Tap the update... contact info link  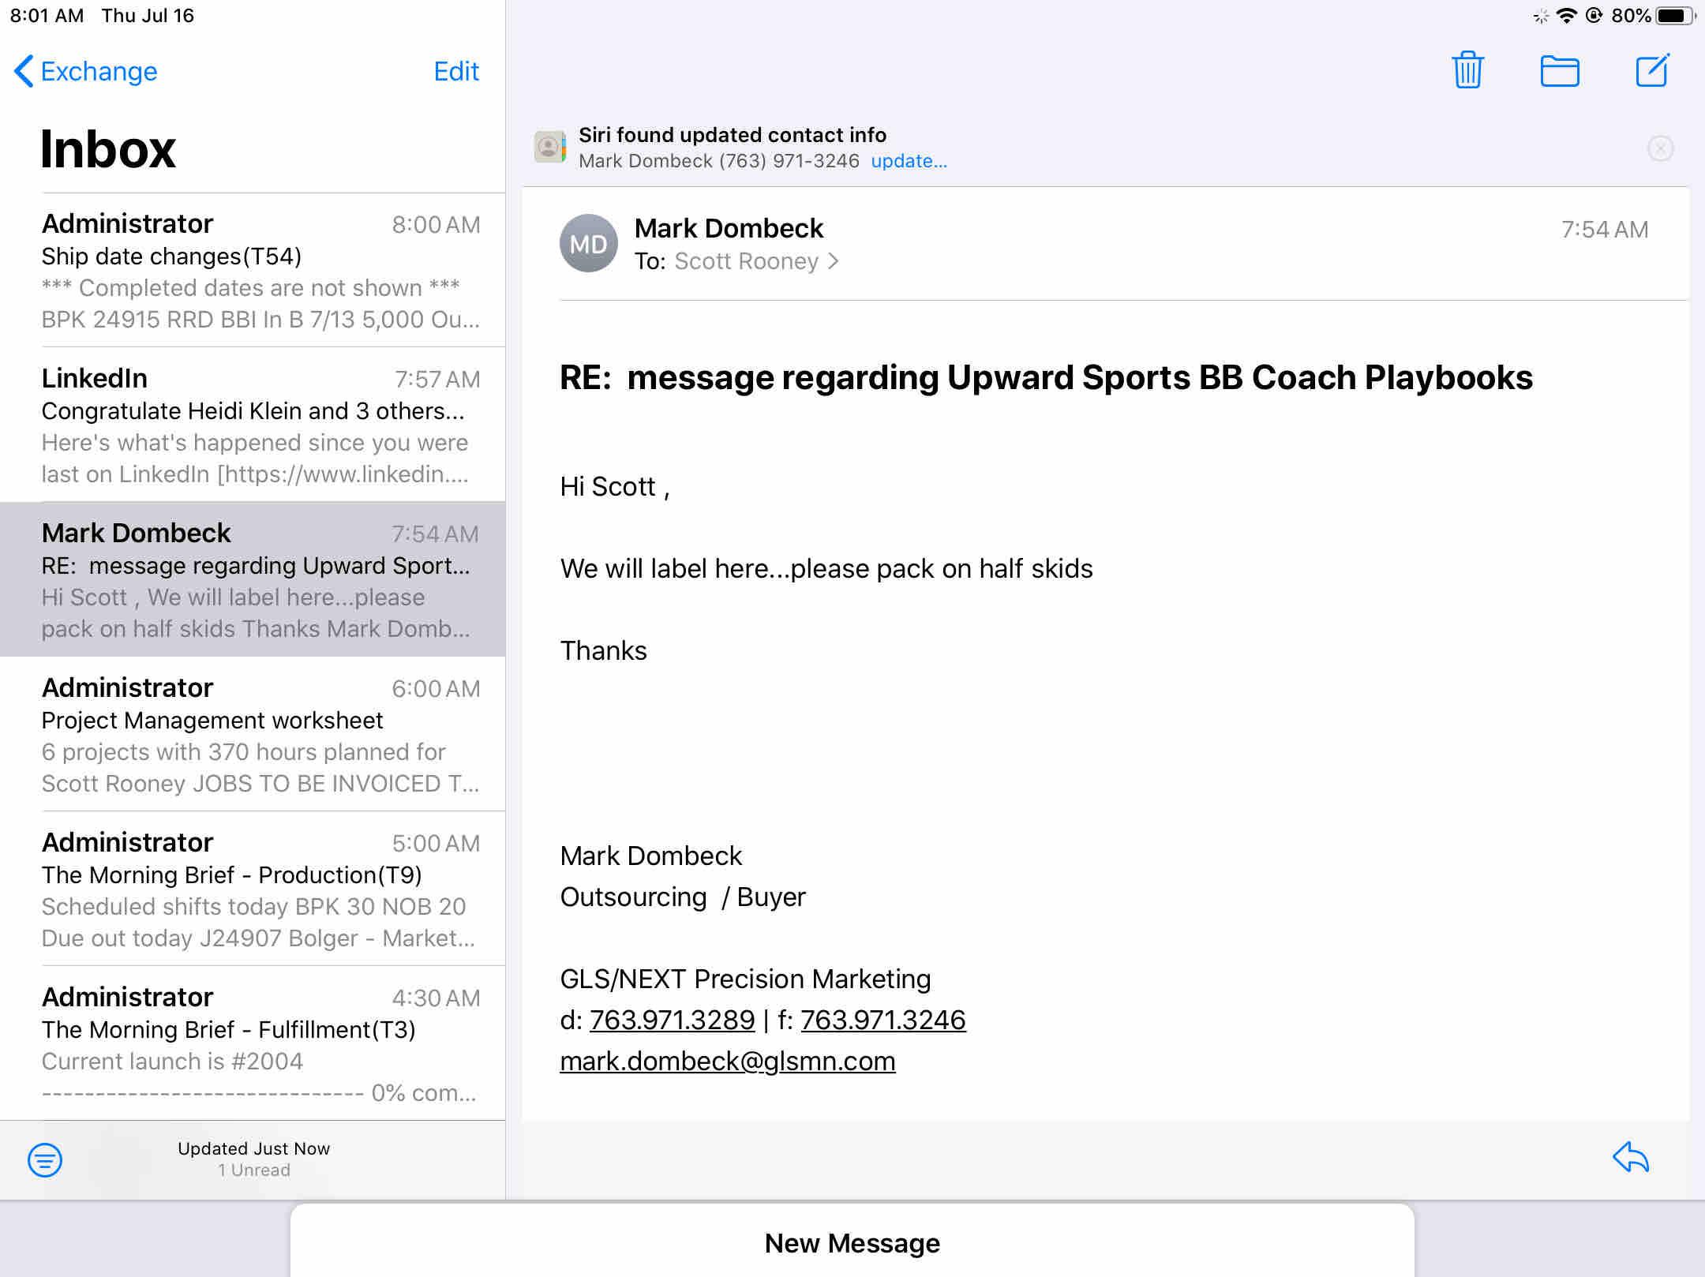909,161
